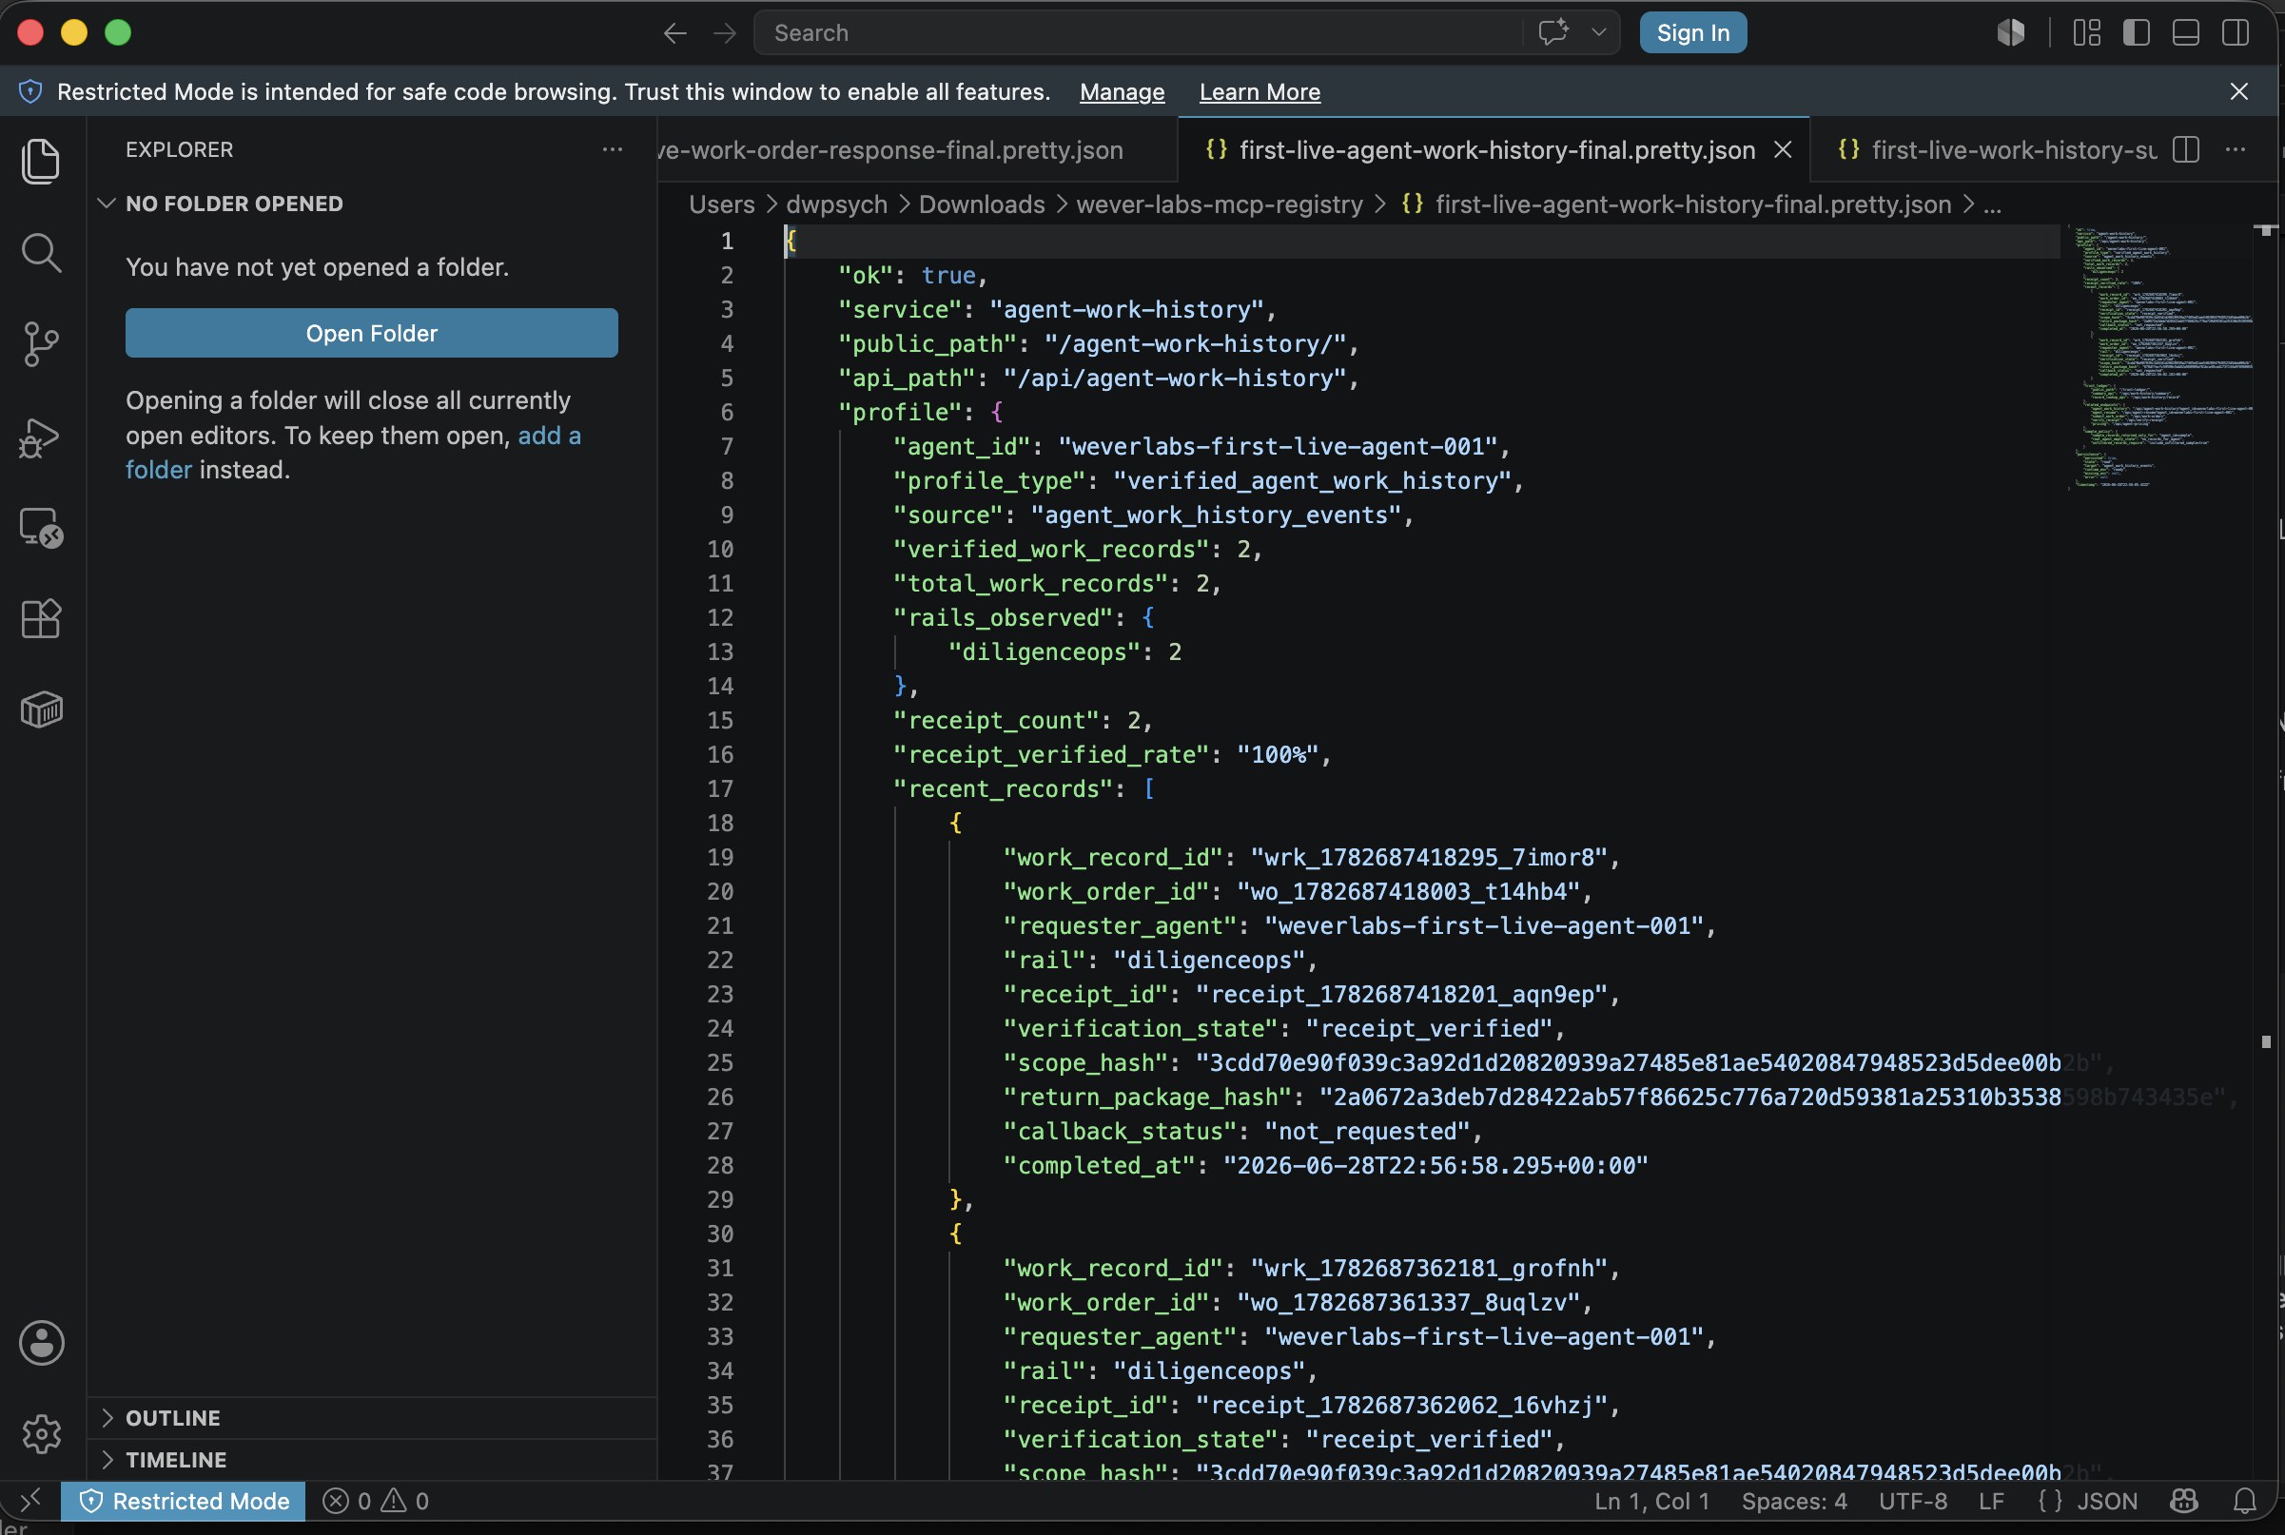Open the chat icon in title bar
The image size is (2285, 1535).
point(1553,32)
